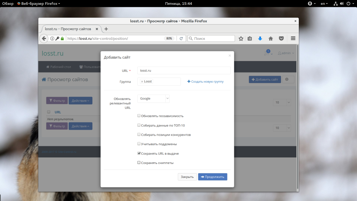The width and height of the screenshot is (357, 201).
Task: Open the 80% zoom level indicator
Action: 169,38
